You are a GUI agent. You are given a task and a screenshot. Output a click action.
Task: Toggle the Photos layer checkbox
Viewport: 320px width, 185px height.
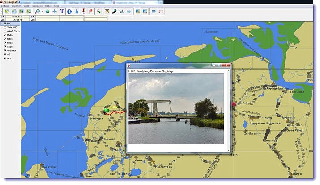[5, 35]
